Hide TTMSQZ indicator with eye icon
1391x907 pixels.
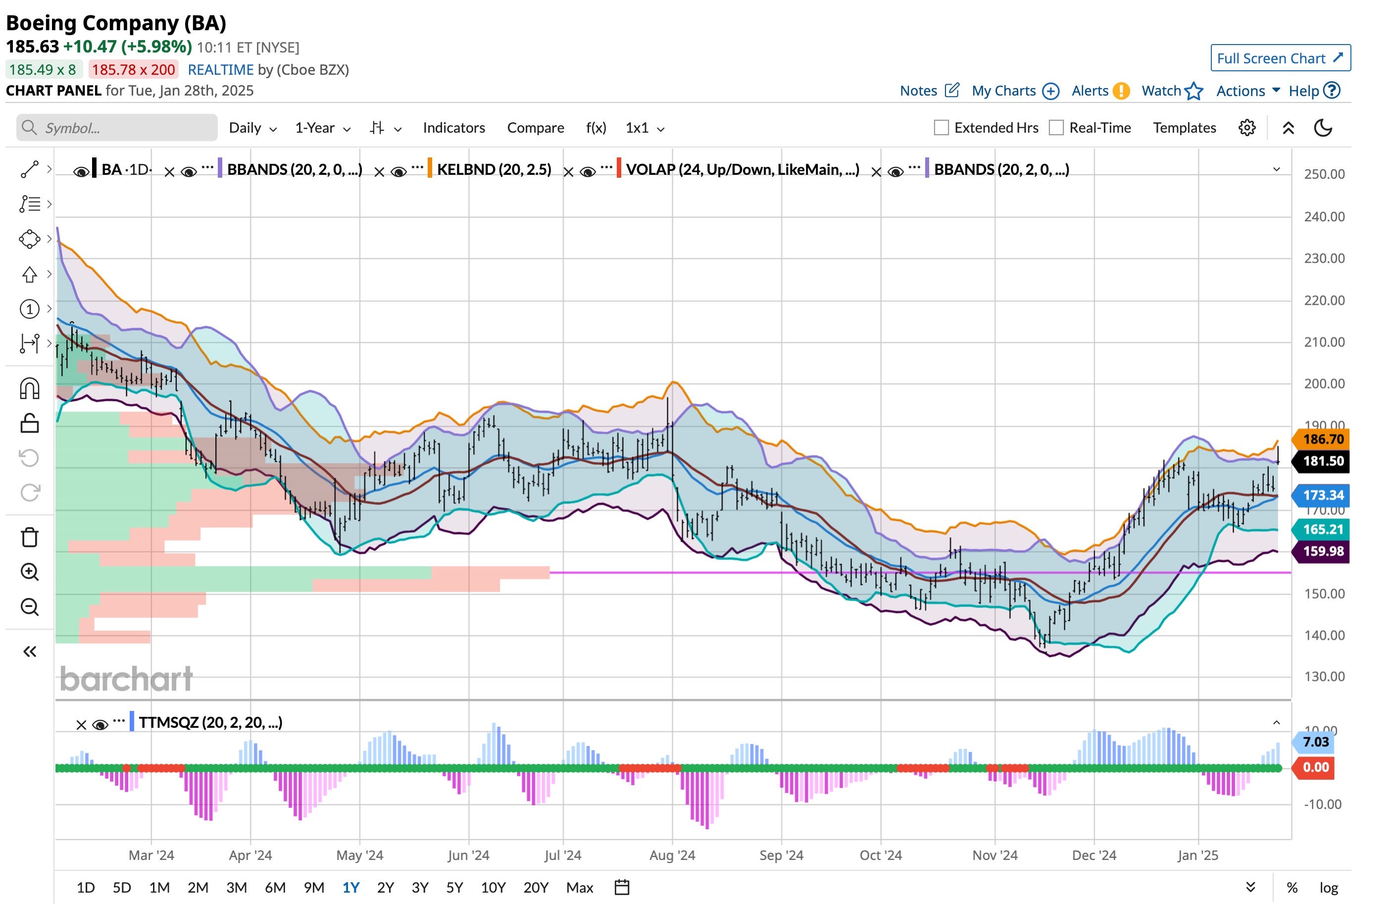[100, 725]
